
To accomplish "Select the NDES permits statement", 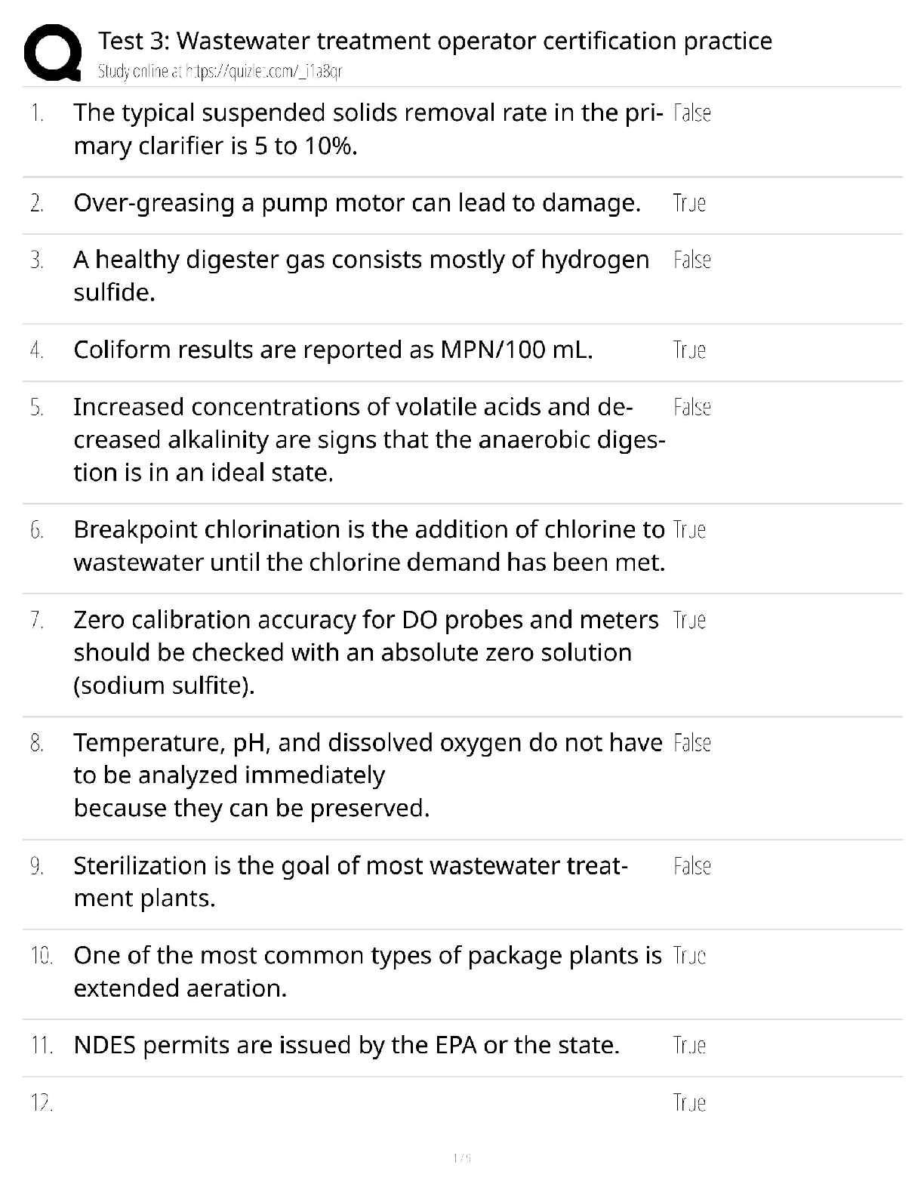I will tap(346, 1046).
